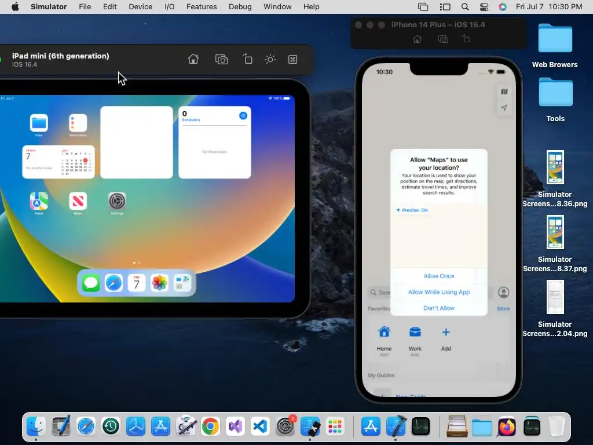Click the command key icon in iPad simulator toolbar
Screen dimensions: 593x445
pos(292,60)
